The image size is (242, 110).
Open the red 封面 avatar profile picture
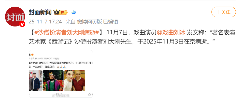(15, 17)
